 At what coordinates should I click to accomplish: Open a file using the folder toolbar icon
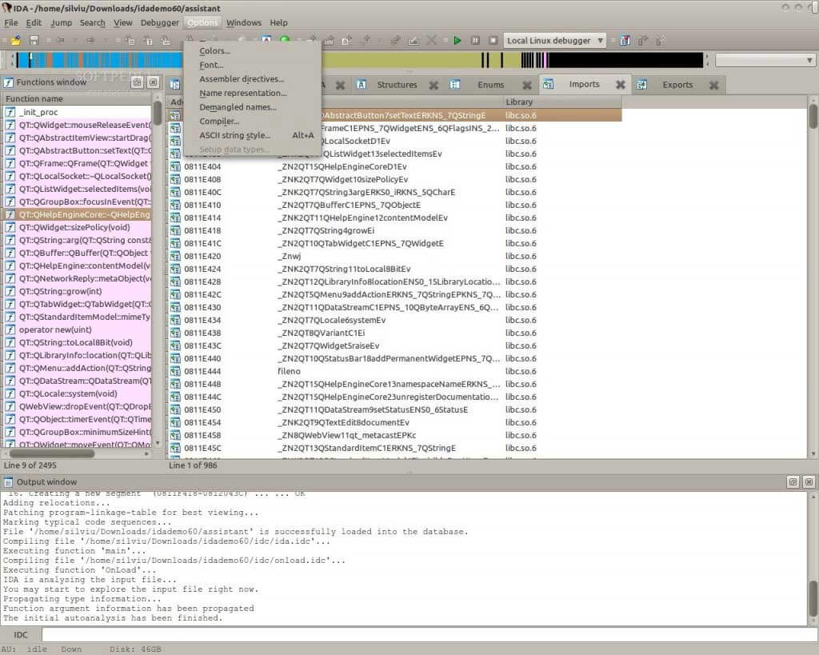[x=18, y=40]
